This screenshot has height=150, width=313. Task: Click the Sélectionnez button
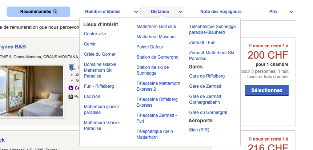267,90
